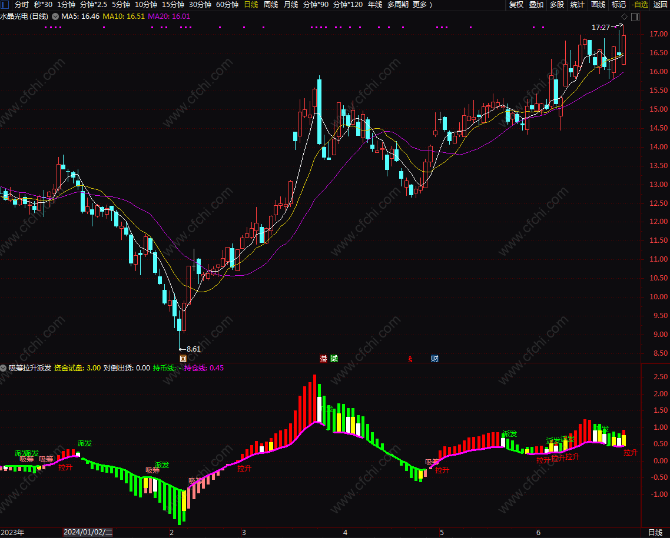Select the 1分钟 period
Image resolution: width=670 pixels, height=538 pixels.
66,5
